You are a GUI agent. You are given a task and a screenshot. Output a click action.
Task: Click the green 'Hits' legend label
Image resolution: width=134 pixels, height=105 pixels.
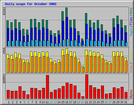pos(131,11)
